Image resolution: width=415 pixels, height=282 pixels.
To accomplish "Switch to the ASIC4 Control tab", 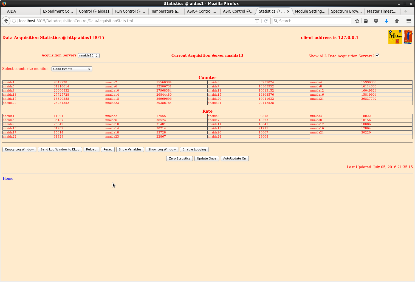I will 202,11.
